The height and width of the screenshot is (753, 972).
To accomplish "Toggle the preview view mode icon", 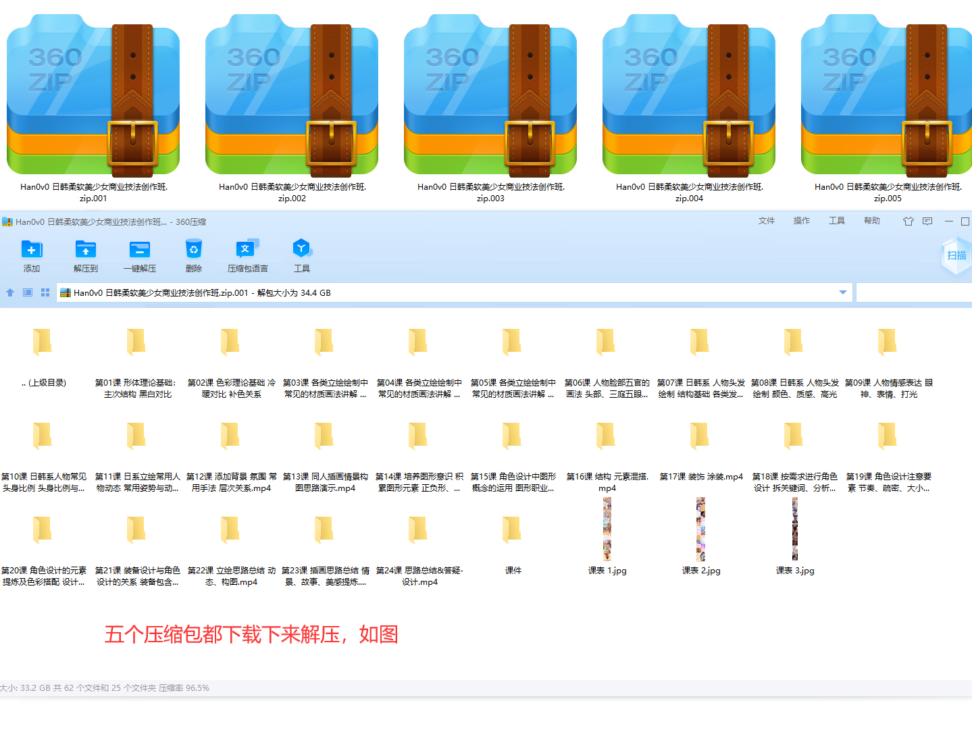I will [x=28, y=292].
